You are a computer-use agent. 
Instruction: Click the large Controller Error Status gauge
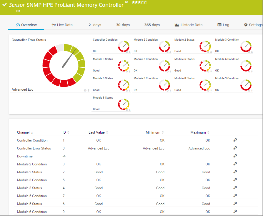pos(64,65)
